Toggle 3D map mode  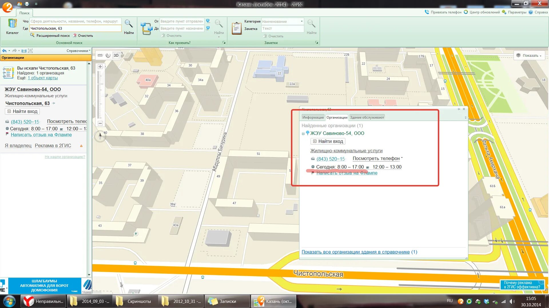coord(116,55)
